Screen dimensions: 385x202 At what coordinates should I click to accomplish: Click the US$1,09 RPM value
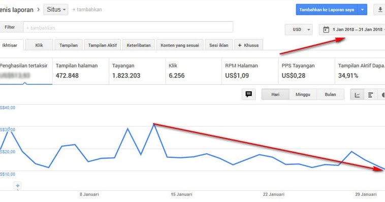pos(237,76)
